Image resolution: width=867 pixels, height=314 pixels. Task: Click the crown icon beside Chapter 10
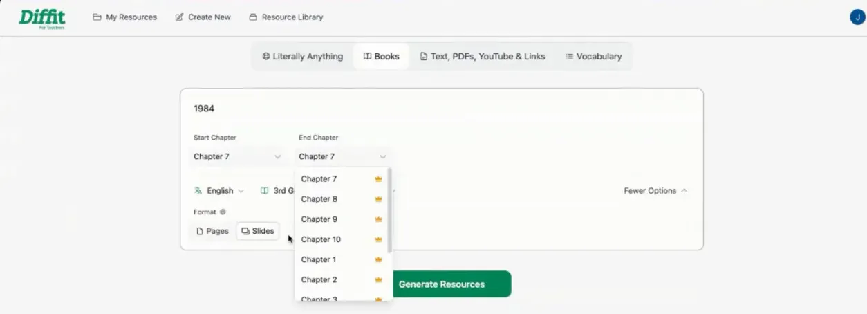click(x=378, y=239)
